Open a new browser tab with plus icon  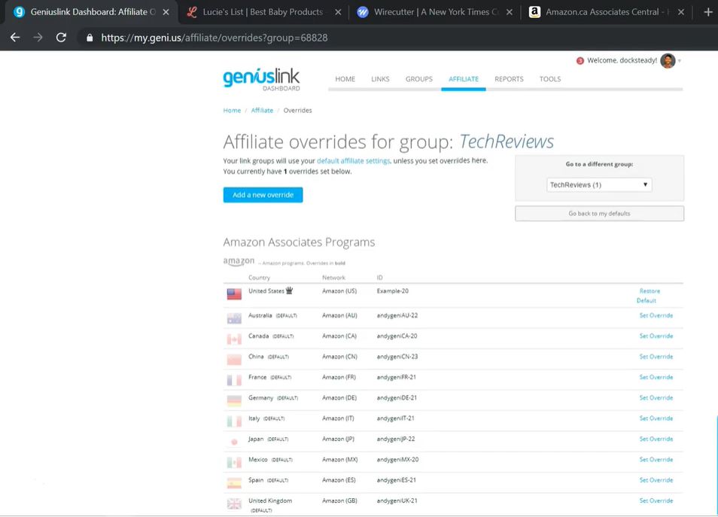pos(708,12)
